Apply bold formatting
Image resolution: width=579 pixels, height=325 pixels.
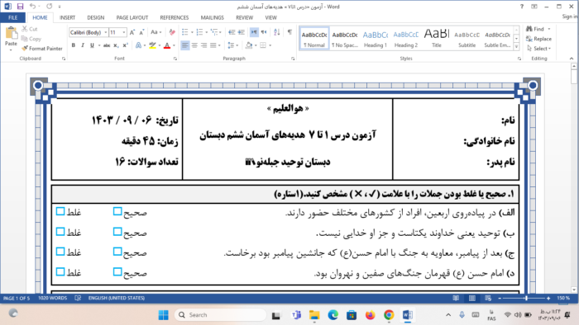point(73,45)
